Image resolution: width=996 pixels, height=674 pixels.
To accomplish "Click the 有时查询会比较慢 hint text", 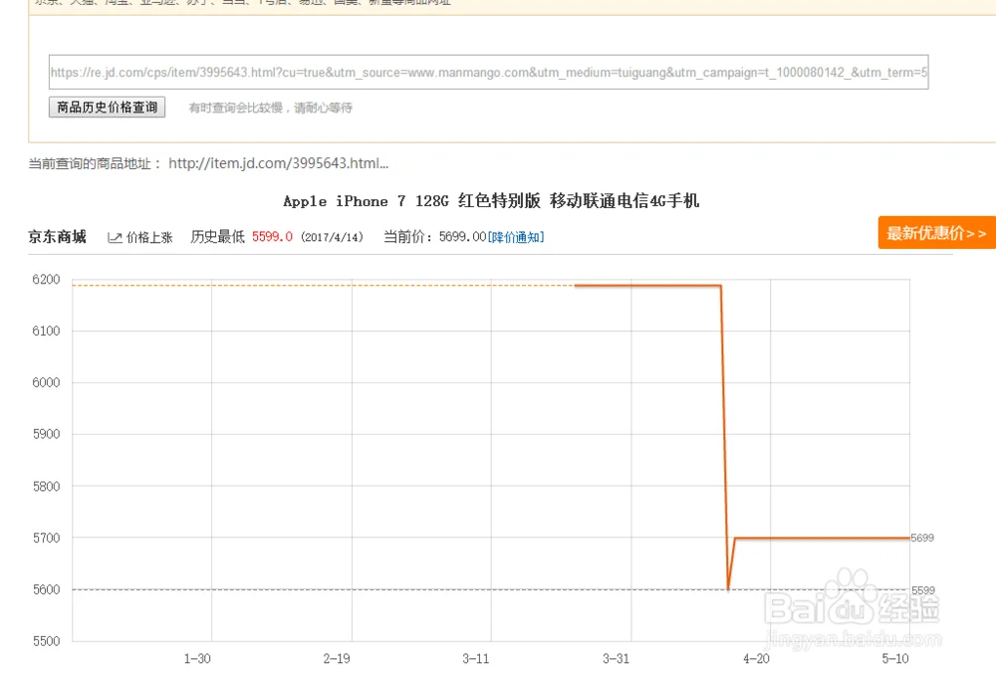I will [270, 108].
